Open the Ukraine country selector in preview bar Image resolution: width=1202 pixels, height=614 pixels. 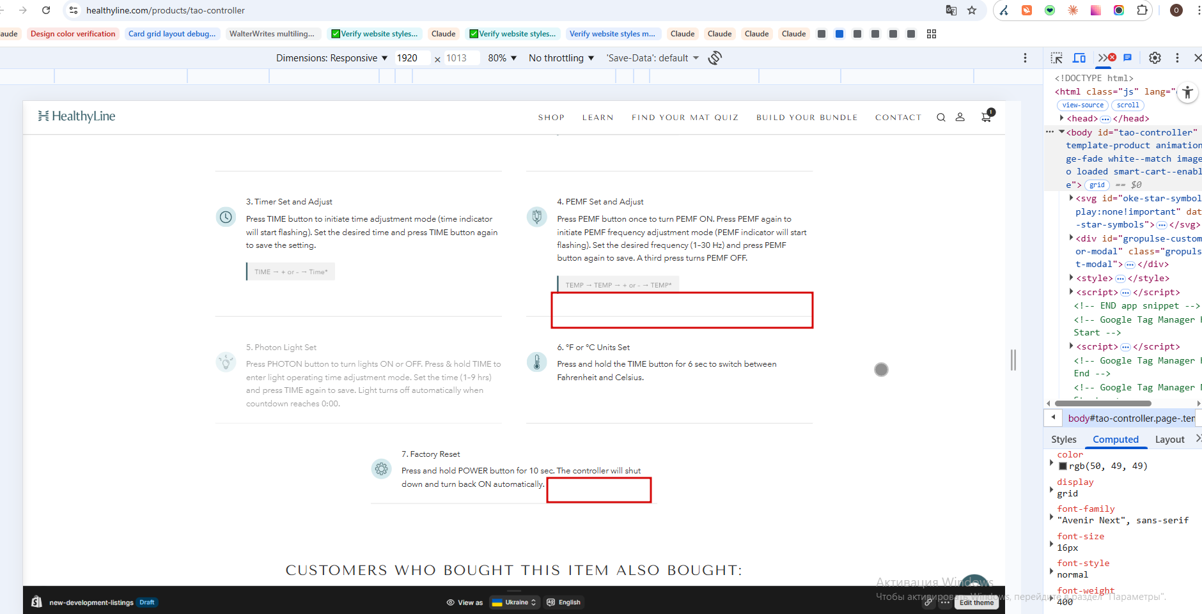point(515,602)
